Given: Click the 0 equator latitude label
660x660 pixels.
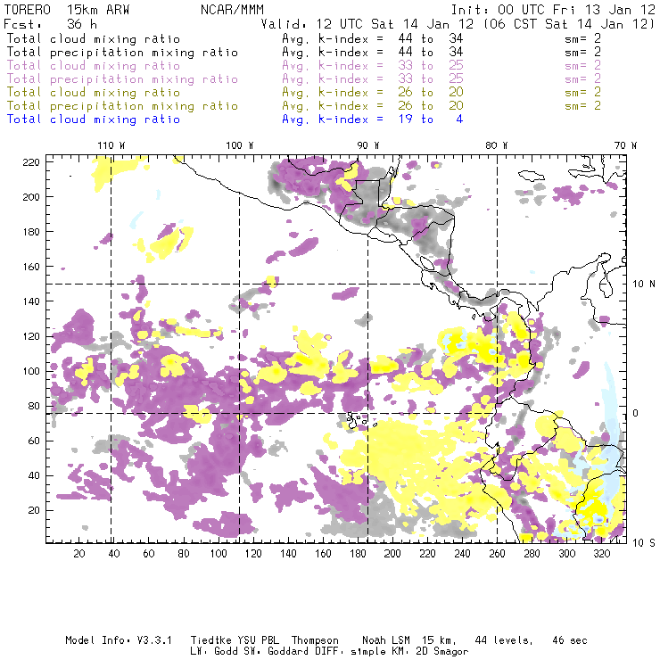Looking at the screenshot, I should [636, 413].
